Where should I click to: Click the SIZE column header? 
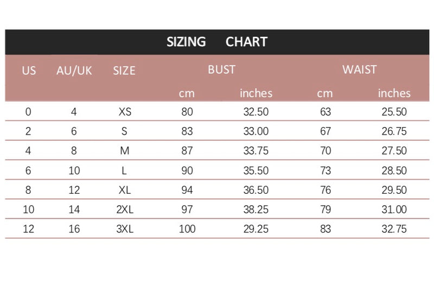point(124,71)
